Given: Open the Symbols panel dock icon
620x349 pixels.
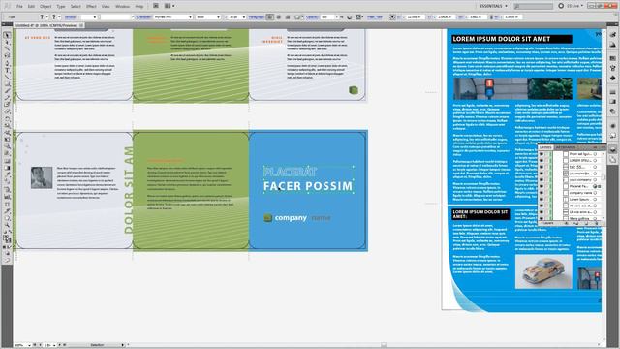Looking at the screenshot, I should pos(612,78).
